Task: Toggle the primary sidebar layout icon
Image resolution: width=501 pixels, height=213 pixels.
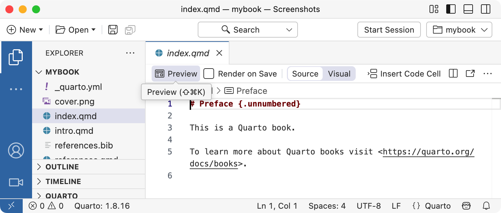Action: (451, 9)
